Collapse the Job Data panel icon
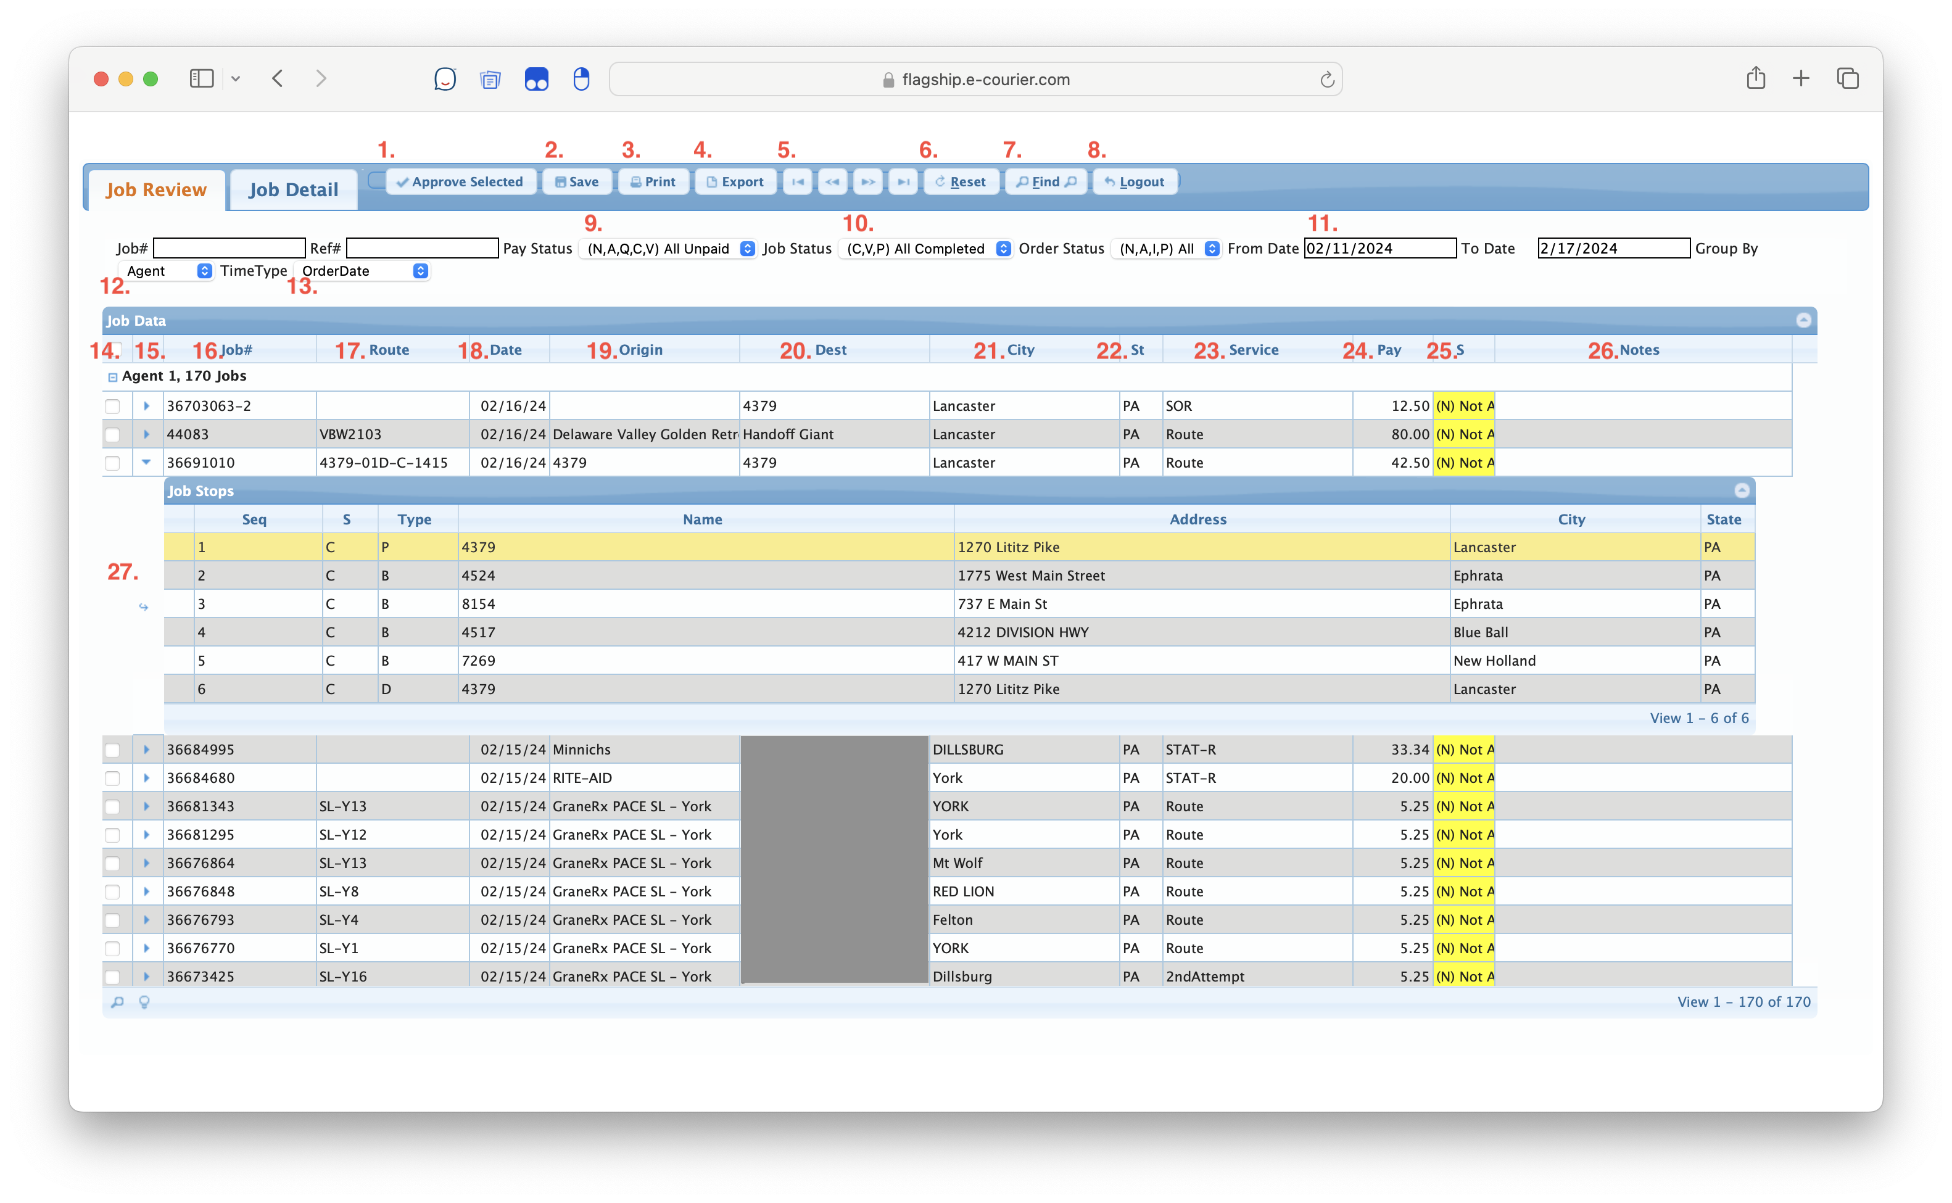Screen dimensions: 1952x1203 (x=1803, y=320)
